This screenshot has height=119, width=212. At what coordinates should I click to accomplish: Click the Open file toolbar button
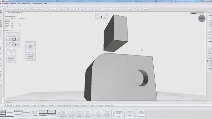[x=15, y=9]
